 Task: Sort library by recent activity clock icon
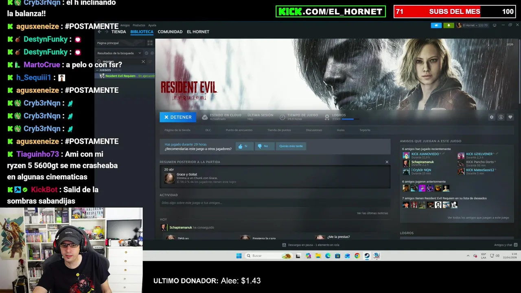[x=147, y=53]
